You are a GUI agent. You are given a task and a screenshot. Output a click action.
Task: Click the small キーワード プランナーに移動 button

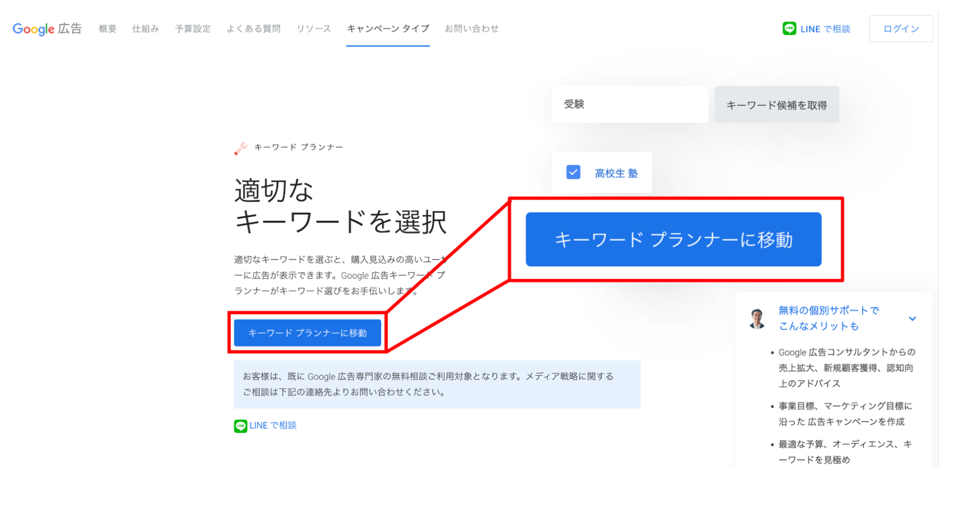(307, 333)
